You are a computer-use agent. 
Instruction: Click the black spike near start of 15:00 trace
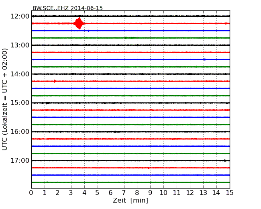click(47, 103)
